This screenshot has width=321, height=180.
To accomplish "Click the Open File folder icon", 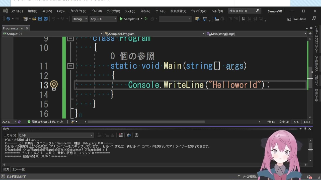I will tap(34, 19).
